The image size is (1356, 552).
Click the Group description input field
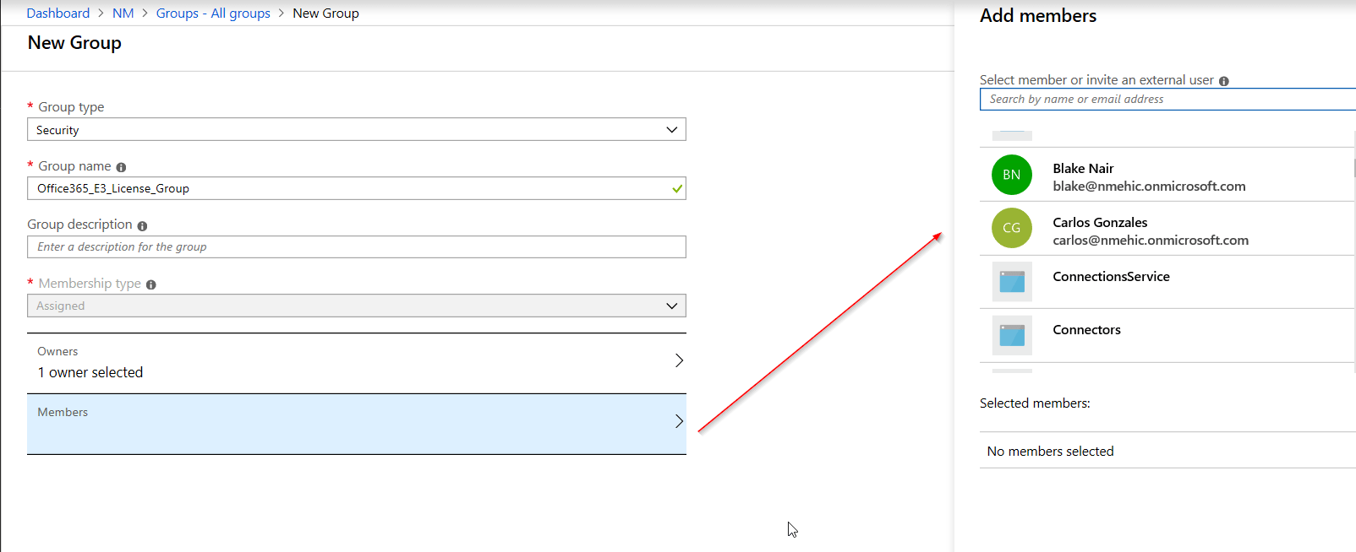pos(356,247)
